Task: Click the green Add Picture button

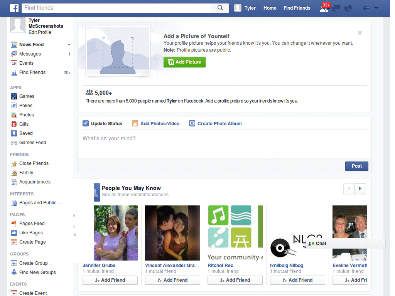Action: click(x=184, y=62)
